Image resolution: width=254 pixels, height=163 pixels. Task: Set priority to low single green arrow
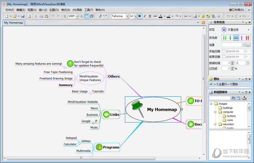point(230,38)
